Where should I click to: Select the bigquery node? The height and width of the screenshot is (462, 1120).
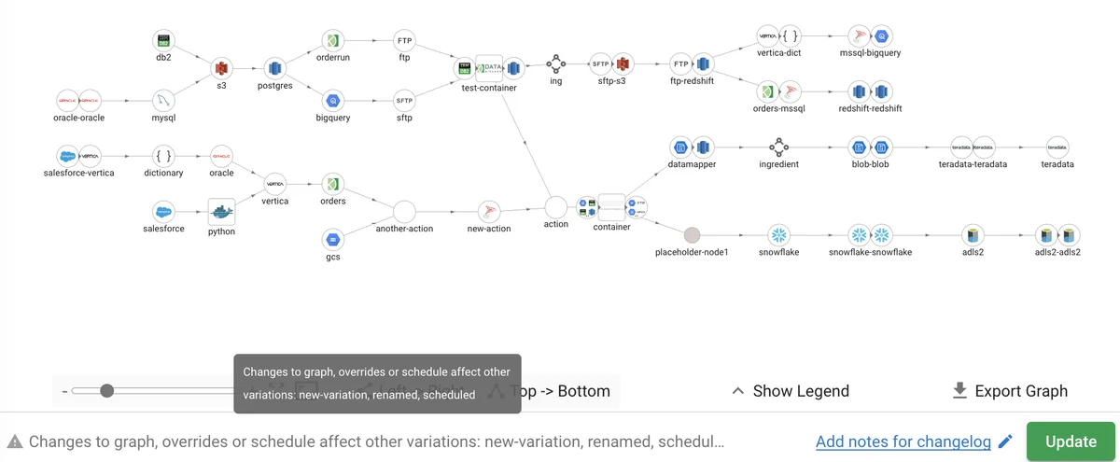click(333, 100)
